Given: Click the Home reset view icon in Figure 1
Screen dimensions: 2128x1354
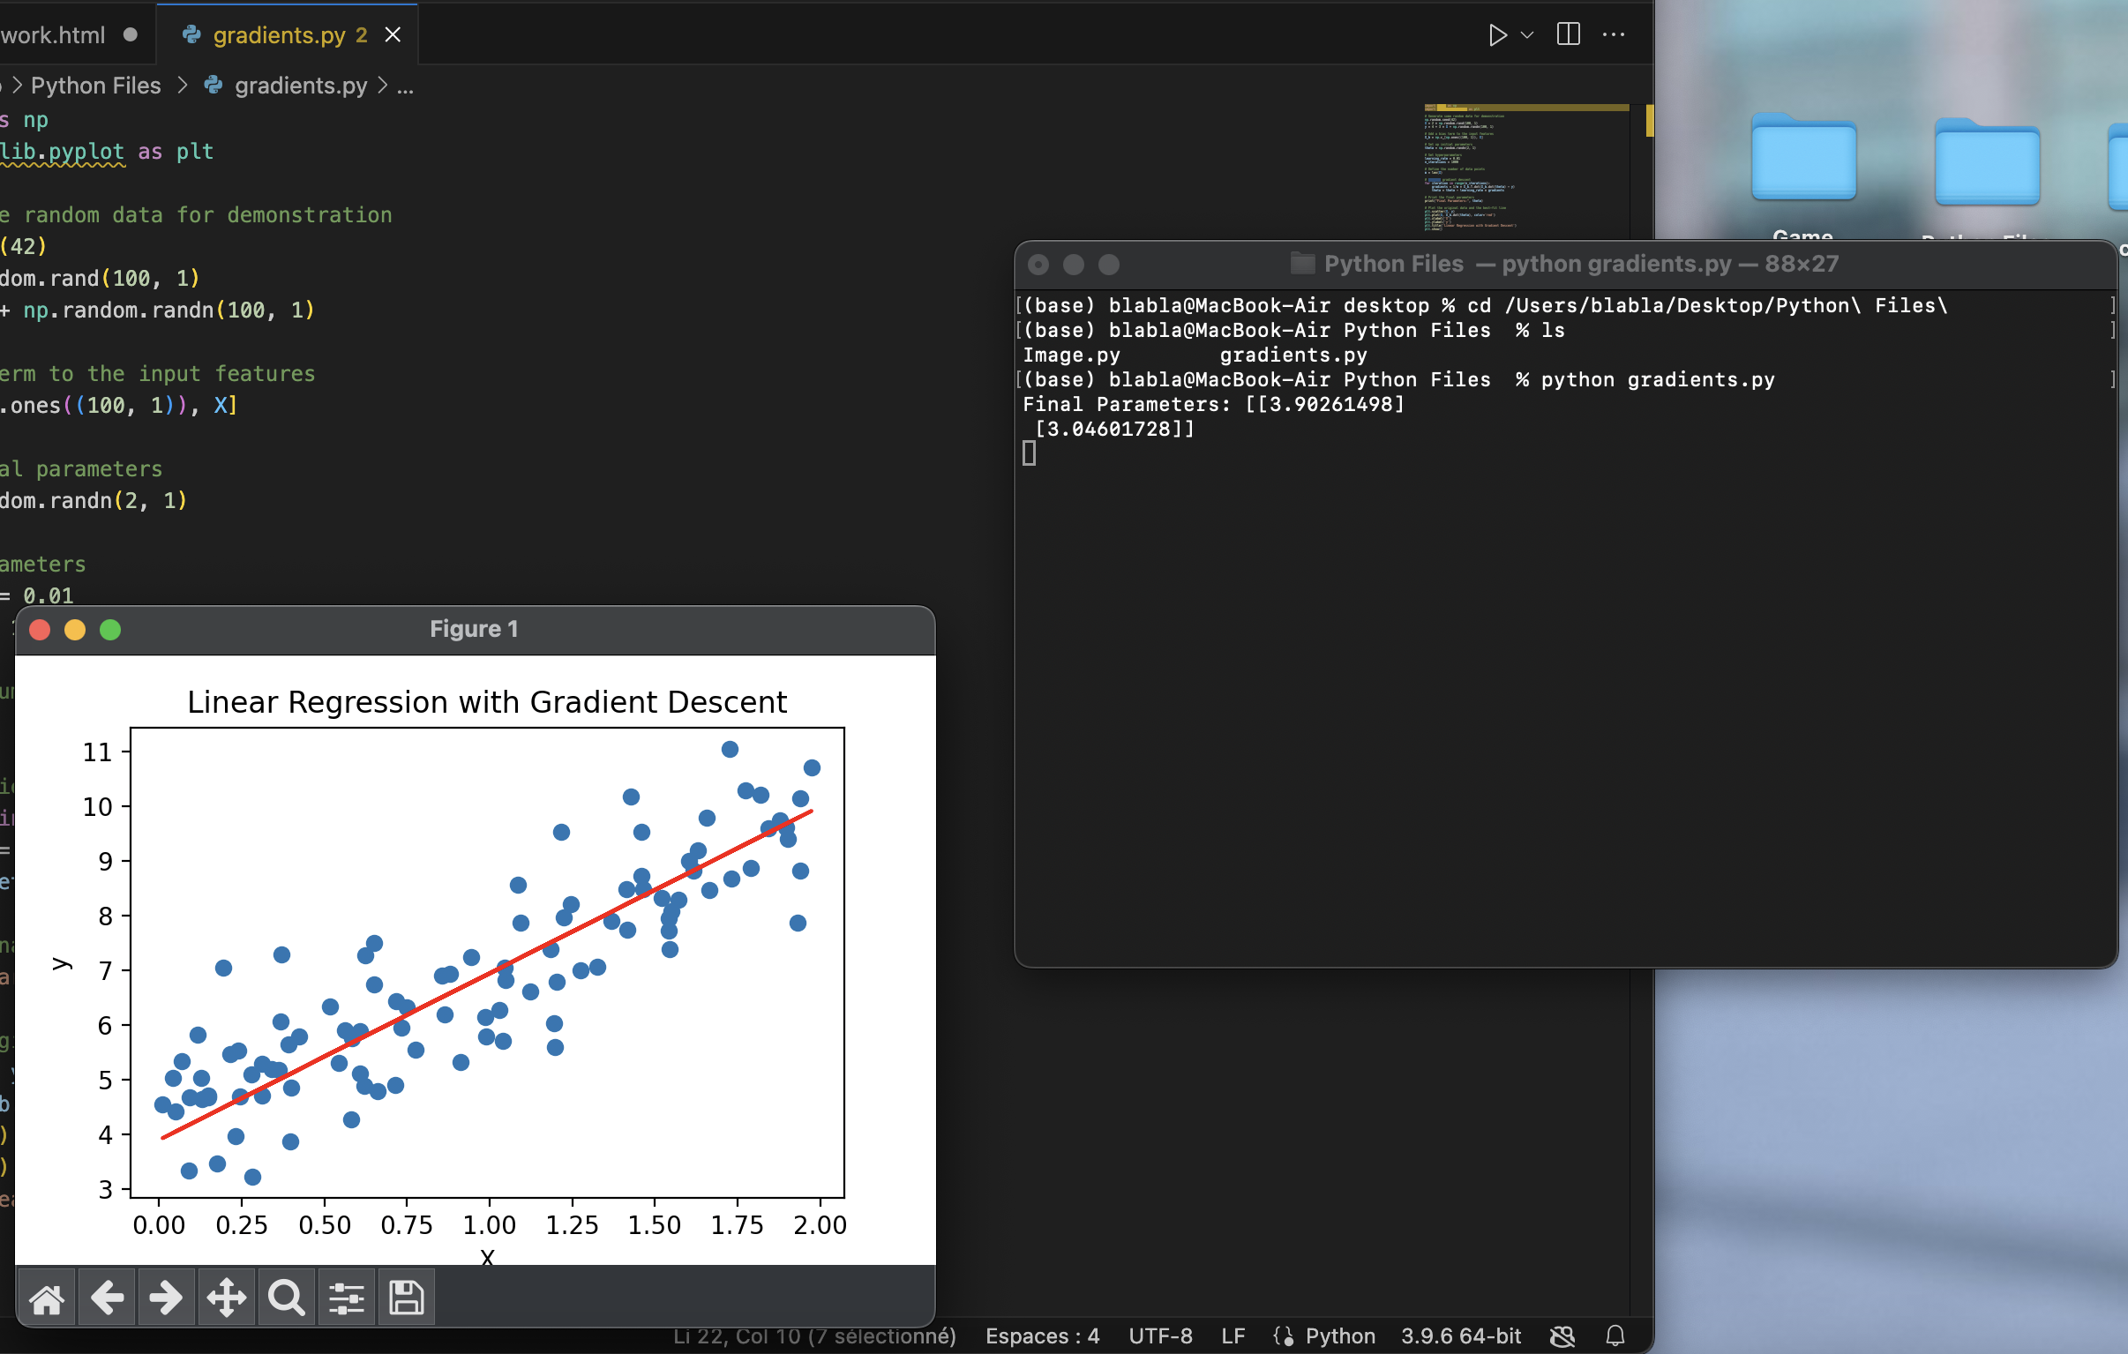Looking at the screenshot, I should click(x=47, y=1298).
